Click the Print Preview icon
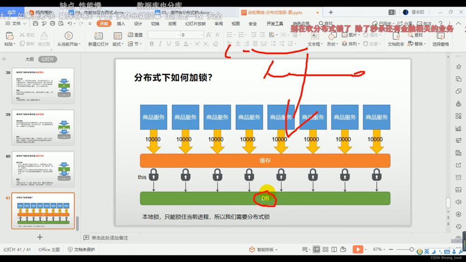This screenshot has height=262, width=466. 61,23
